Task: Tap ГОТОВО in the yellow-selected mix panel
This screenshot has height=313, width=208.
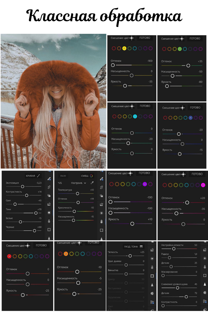Action: [x=145, y=38]
